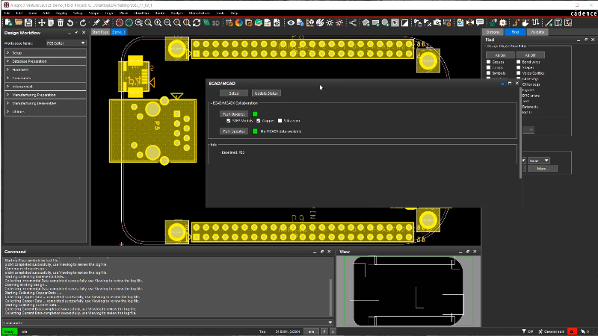Click the Update Status button
The width and height of the screenshot is (598, 336).
(x=266, y=93)
